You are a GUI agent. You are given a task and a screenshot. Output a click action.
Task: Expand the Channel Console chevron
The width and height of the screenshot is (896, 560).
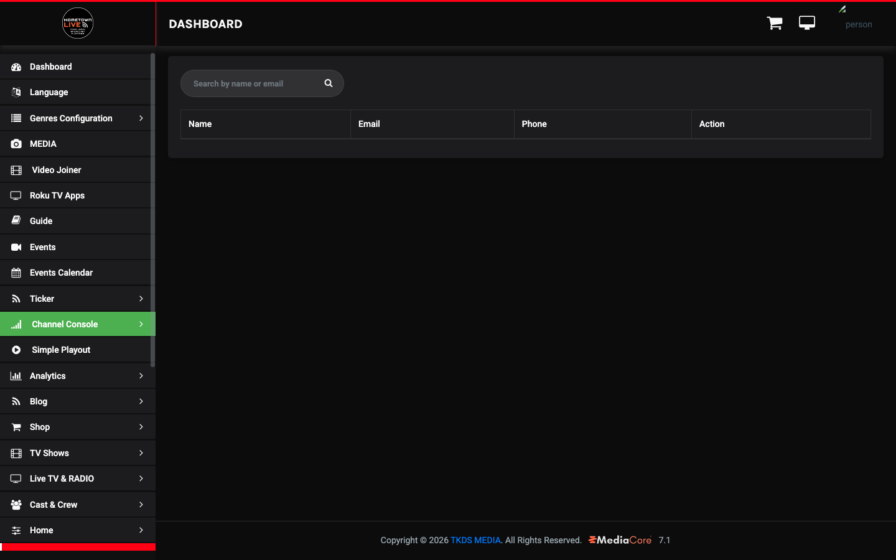[141, 324]
